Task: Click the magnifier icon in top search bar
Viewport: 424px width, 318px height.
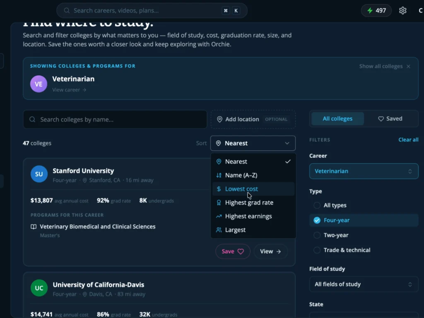Action: tap(67, 10)
